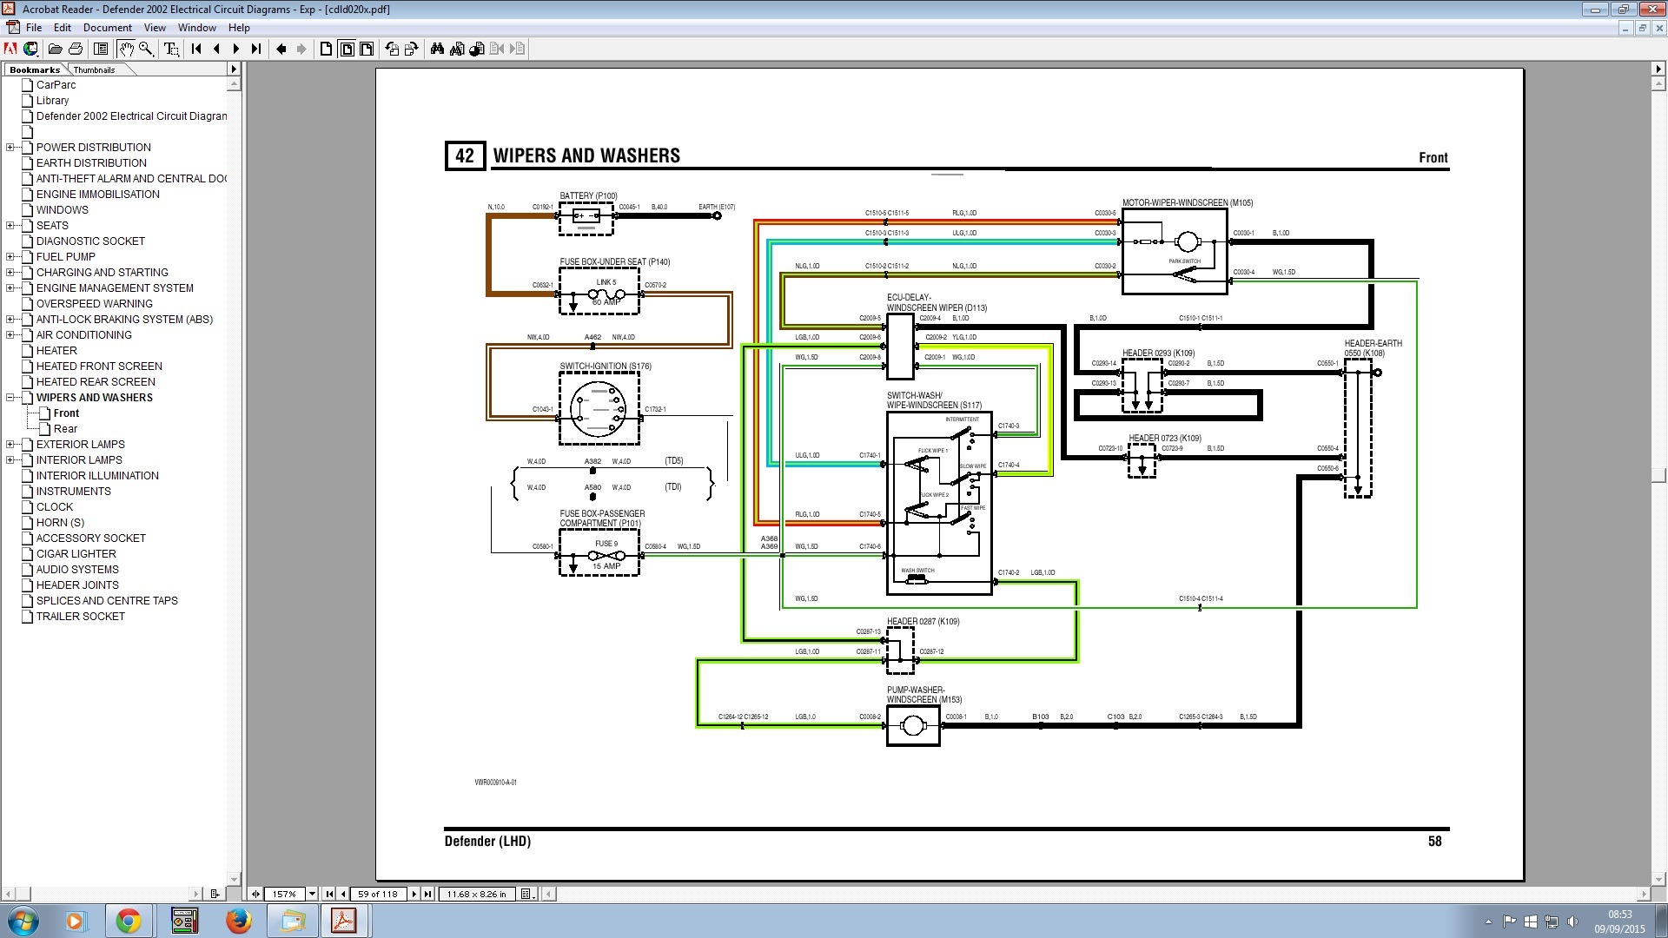The image size is (1668, 938).
Task: Rotate view counterclockwise icon
Action: (392, 50)
